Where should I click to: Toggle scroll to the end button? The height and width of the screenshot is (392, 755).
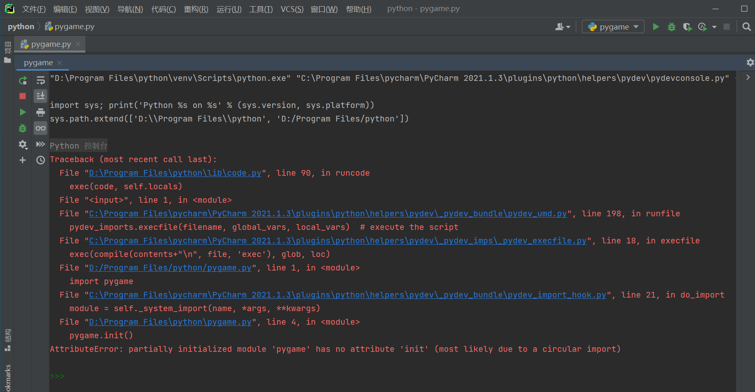[x=40, y=96]
